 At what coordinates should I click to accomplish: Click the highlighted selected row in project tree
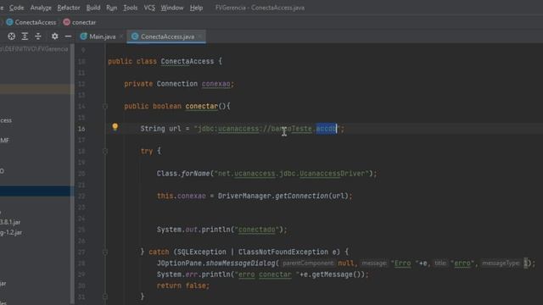pos(35,191)
